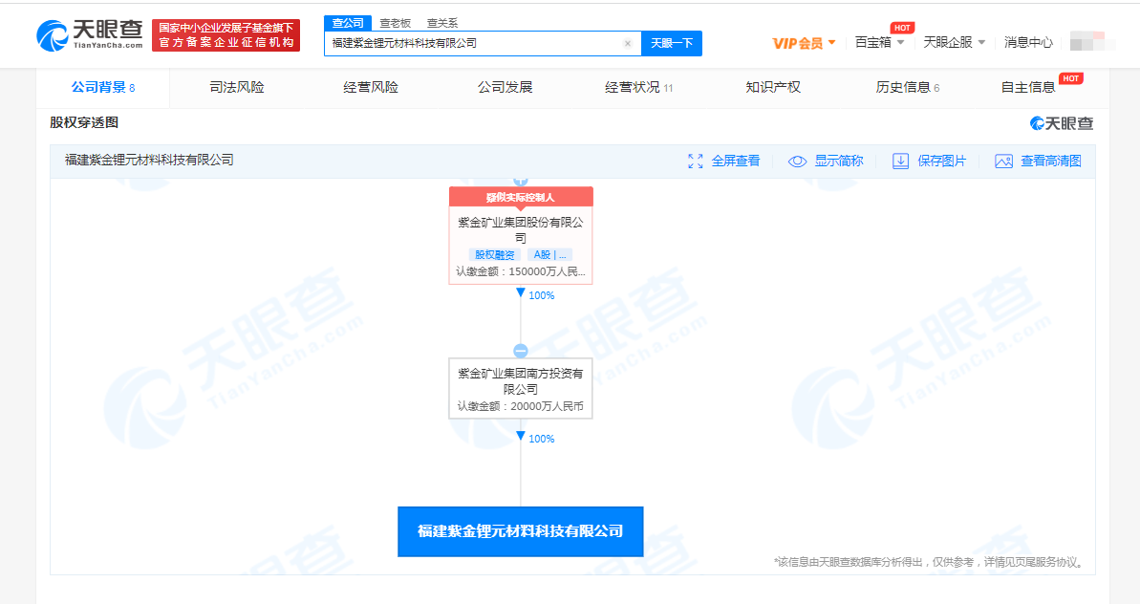Click the blue 福建紫金锂元材料科技有限公司 root node
The image size is (1140, 604).
(521, 531)
